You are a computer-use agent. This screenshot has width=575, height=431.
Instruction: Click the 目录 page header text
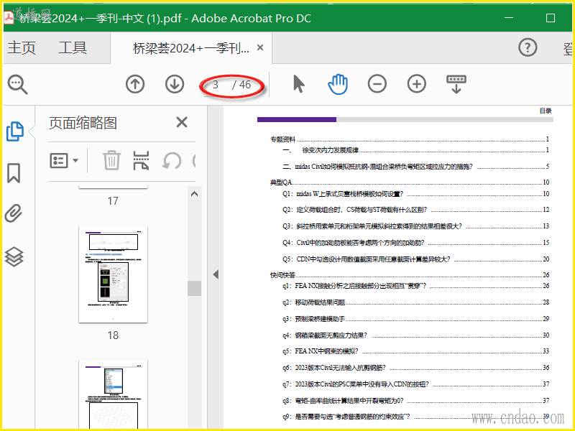(546, 111)
